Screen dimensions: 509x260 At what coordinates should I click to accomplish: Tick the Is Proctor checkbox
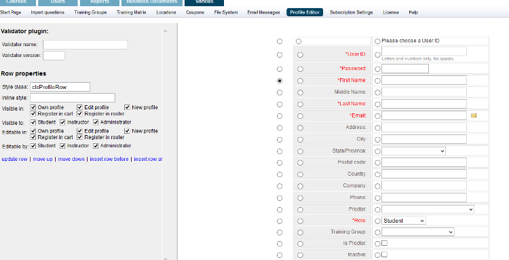384,243
